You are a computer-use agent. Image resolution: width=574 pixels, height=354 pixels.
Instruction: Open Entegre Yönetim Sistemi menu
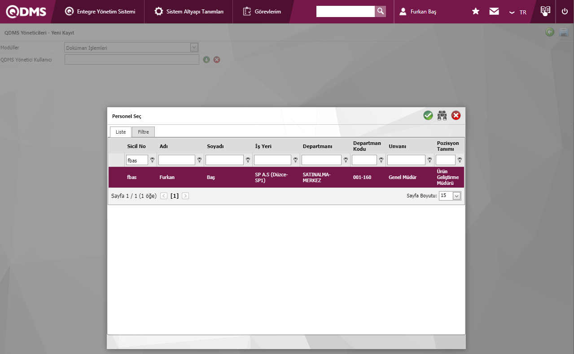(100, 12)
